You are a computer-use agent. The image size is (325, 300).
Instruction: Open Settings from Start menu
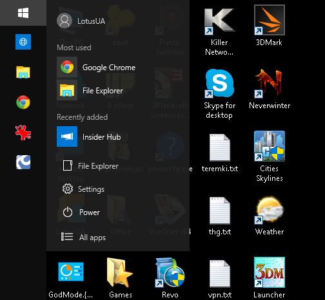[x=83, y=189]
